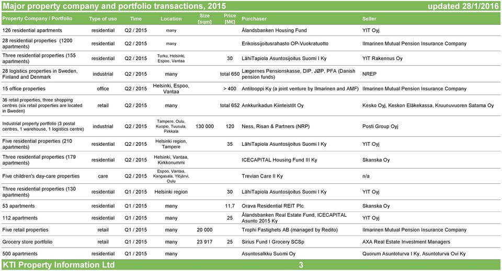Click the Danish pension funds purchaser cell
The image size is (502, 271).
(x=299, y=74)
